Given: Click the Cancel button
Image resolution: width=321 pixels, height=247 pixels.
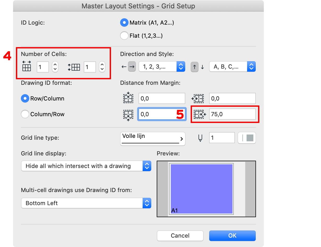Looking at the screenshot, I should [180, 235].
